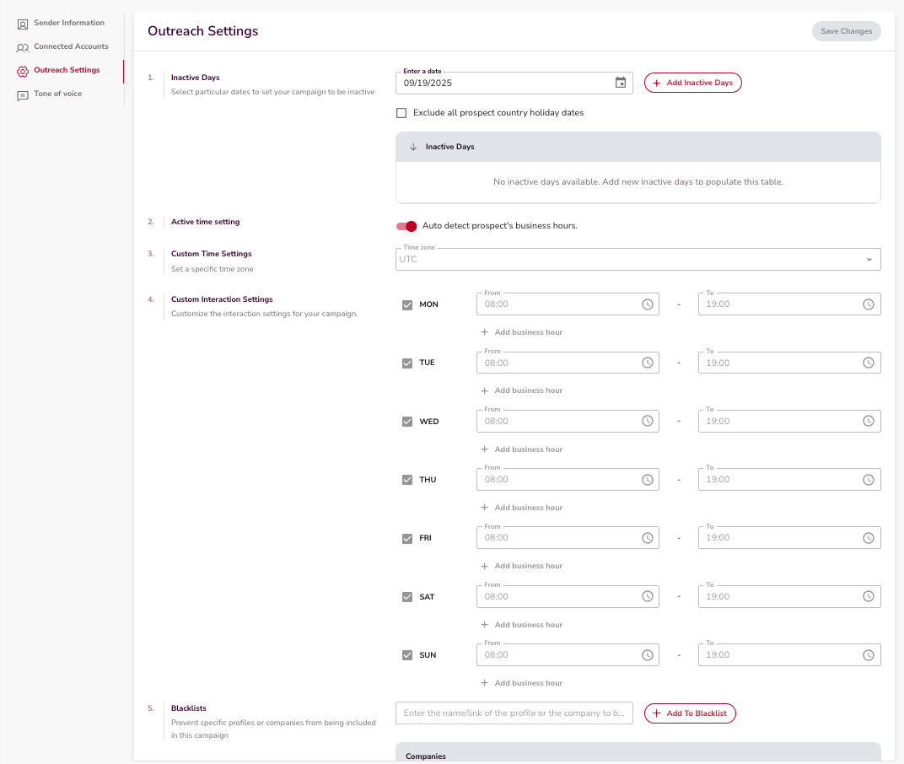Click the clock icon in Sunday From field

click(648, 655)
